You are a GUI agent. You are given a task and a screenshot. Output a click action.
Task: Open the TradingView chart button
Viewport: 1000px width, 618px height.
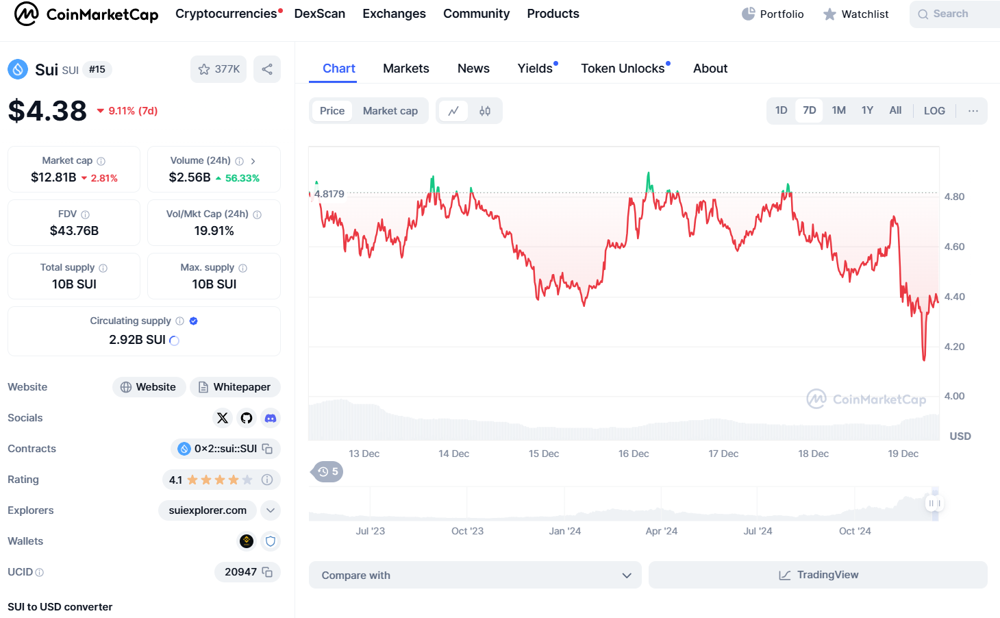click(818, 575)
